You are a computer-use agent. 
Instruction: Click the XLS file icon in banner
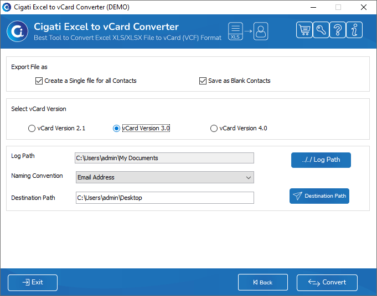(x=235, y=31)
